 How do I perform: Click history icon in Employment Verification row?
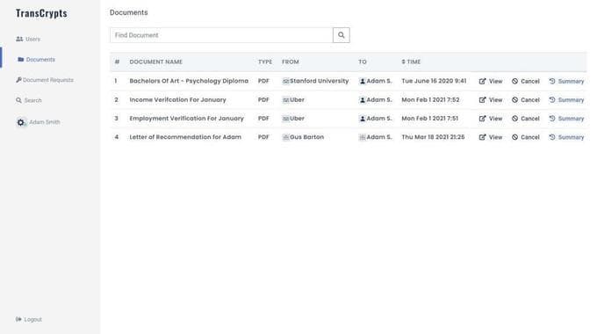point(552,119)
